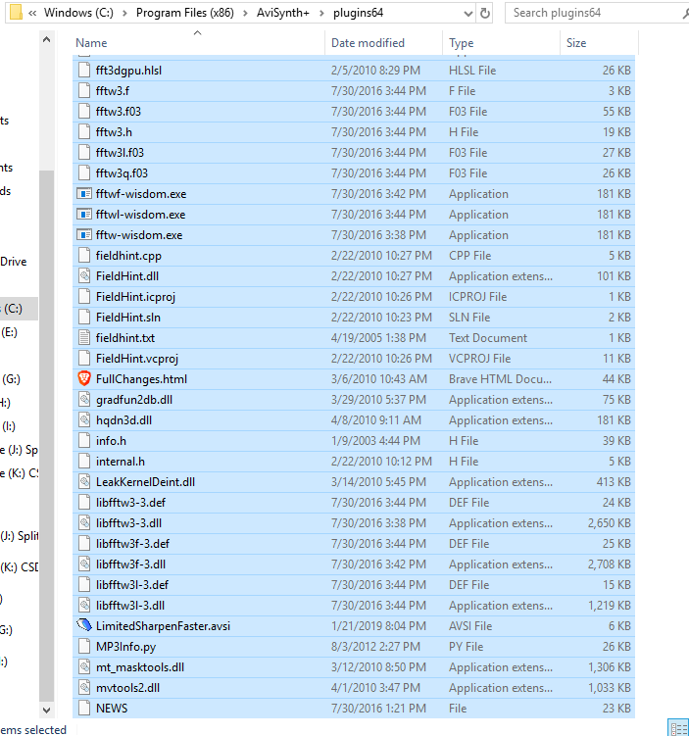The height and width of the screenshot is (736, 689).
Task: Select libfftw3f-3.def file name
Action: [x=132, y=544]
